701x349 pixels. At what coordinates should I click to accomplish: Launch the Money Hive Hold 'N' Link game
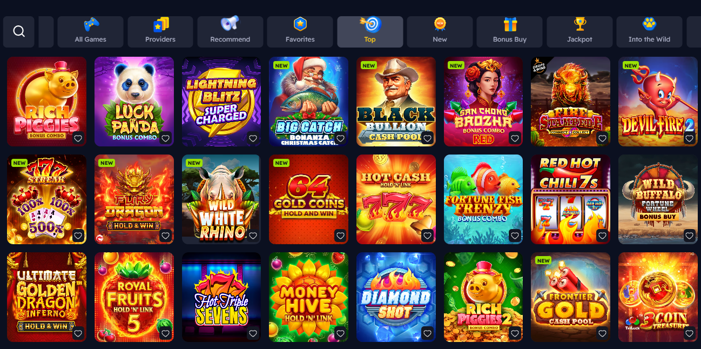pos(309,297)
